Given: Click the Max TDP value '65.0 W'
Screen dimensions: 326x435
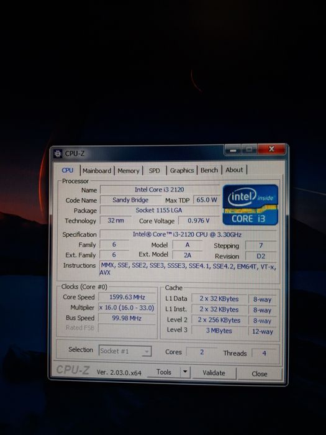Looking at the screenshot, I should click(207, 199).
